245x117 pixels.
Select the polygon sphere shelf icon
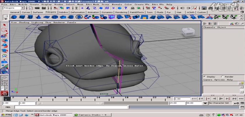click(14, 17)
